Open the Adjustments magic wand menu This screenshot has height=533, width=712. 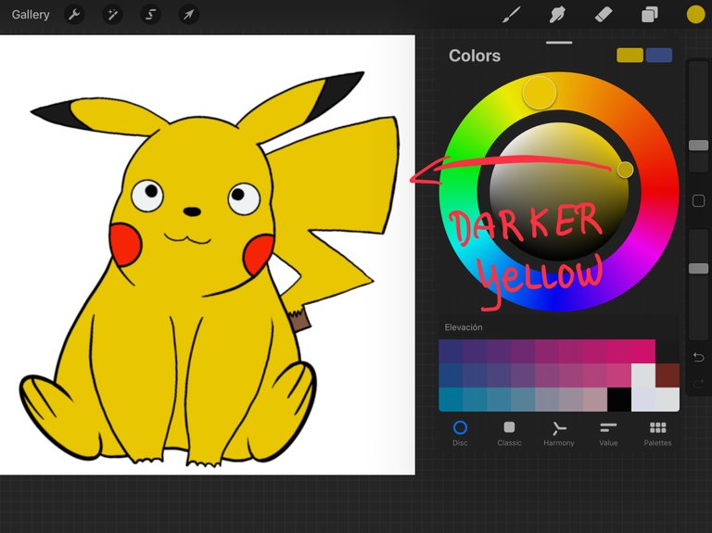pos(112,15)
